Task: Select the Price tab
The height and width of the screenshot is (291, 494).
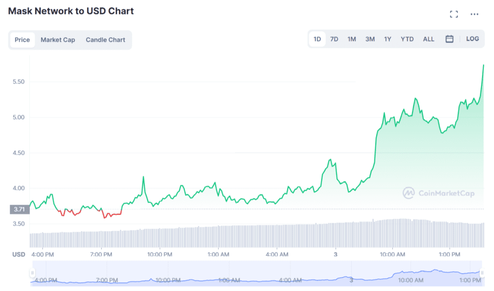Action: [22, 40]
